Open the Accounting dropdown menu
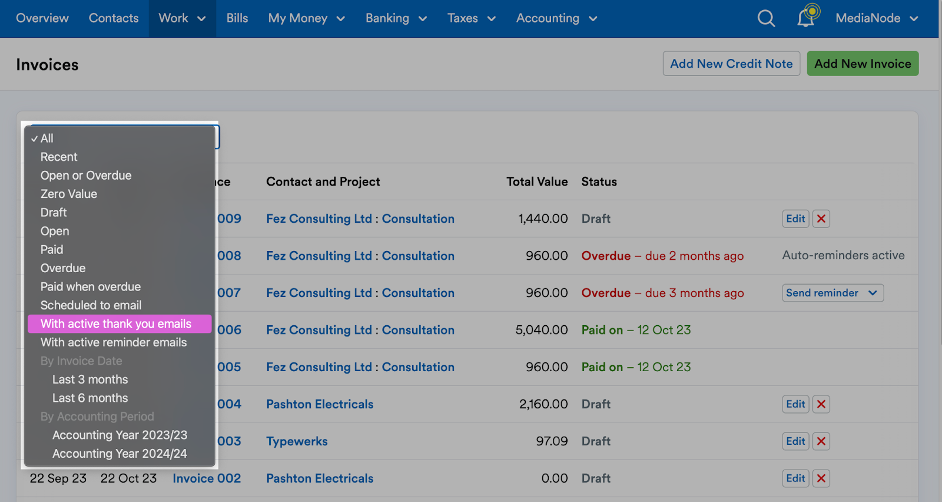 pos(556,18)
